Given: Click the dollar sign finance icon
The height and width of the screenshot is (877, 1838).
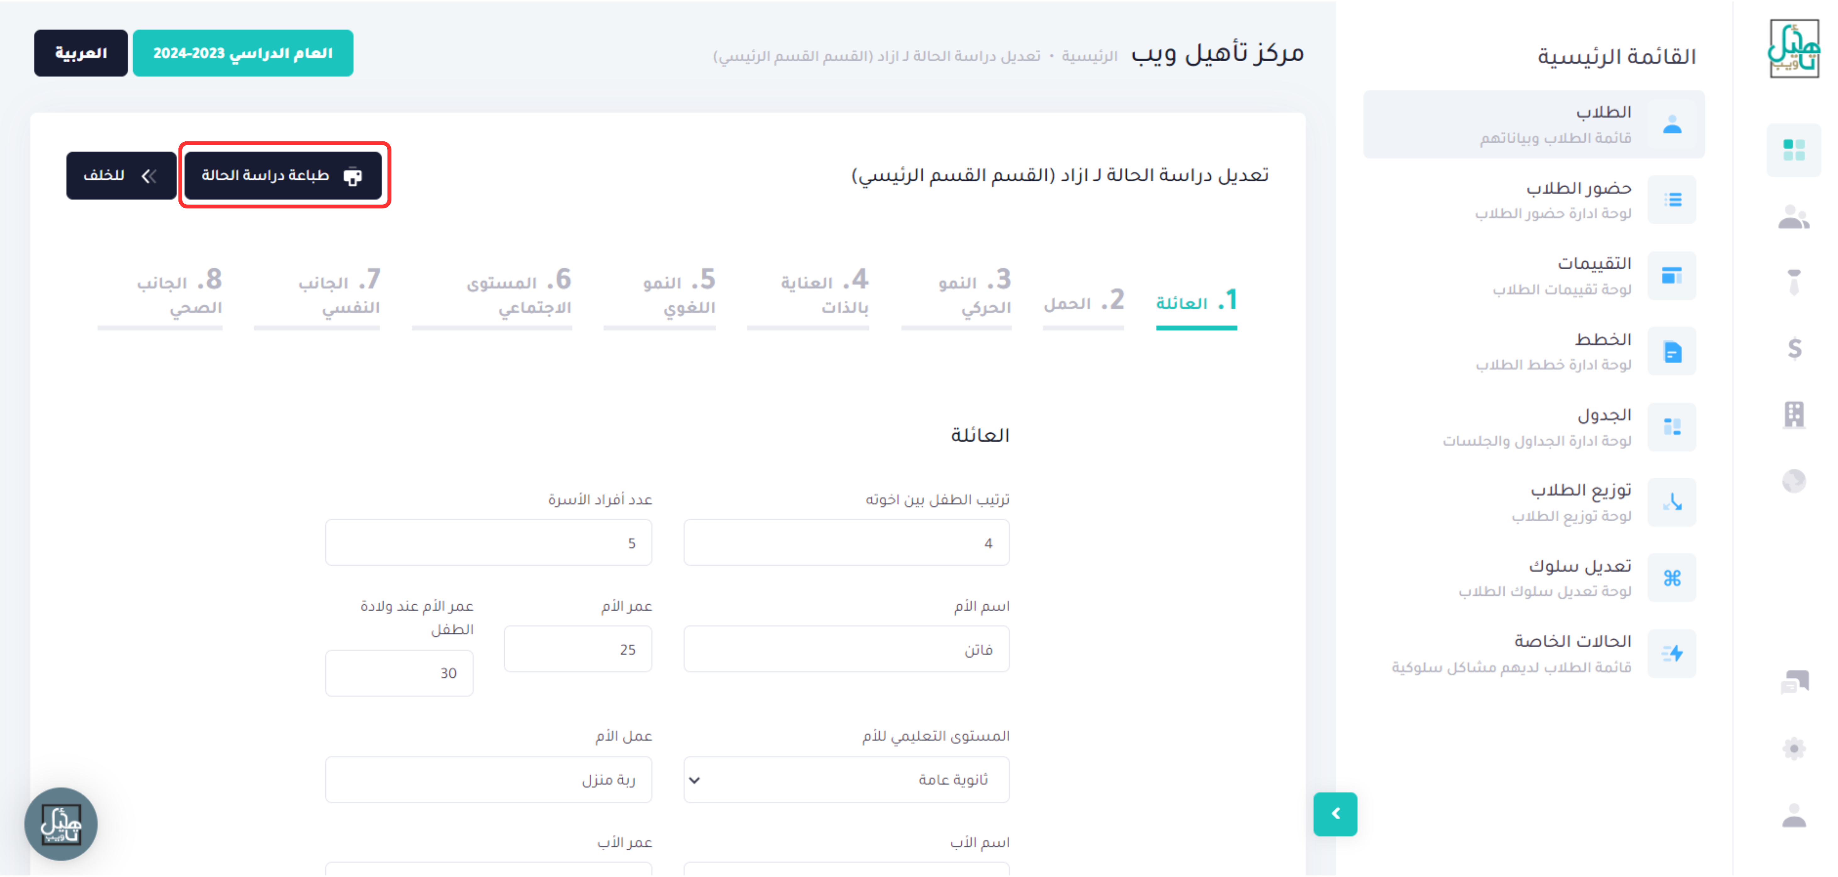Looking at the screenshot, I should [1794, 348].
